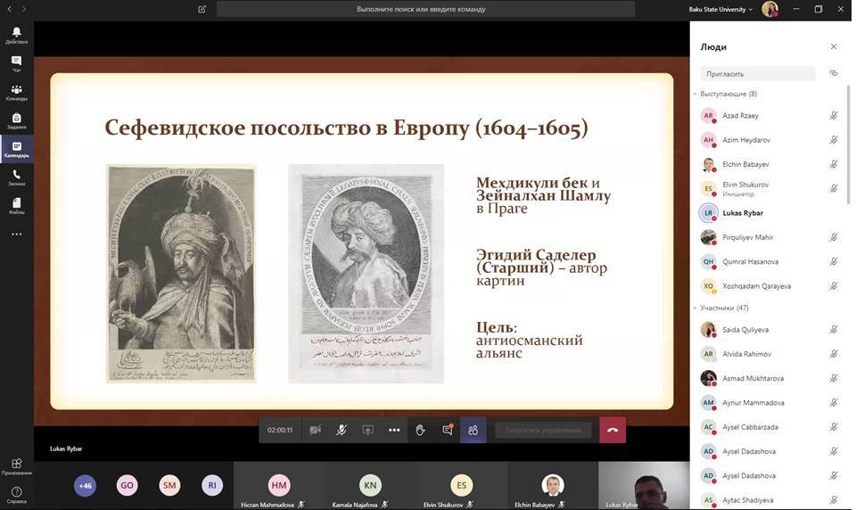Select Lukas Rybar video tile
The image size is (856, 510).
(644, 486)
